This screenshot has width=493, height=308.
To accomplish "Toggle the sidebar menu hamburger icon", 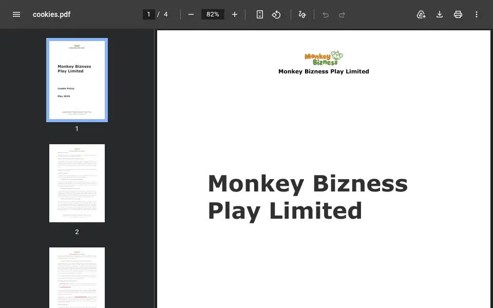I will (16, 14).
